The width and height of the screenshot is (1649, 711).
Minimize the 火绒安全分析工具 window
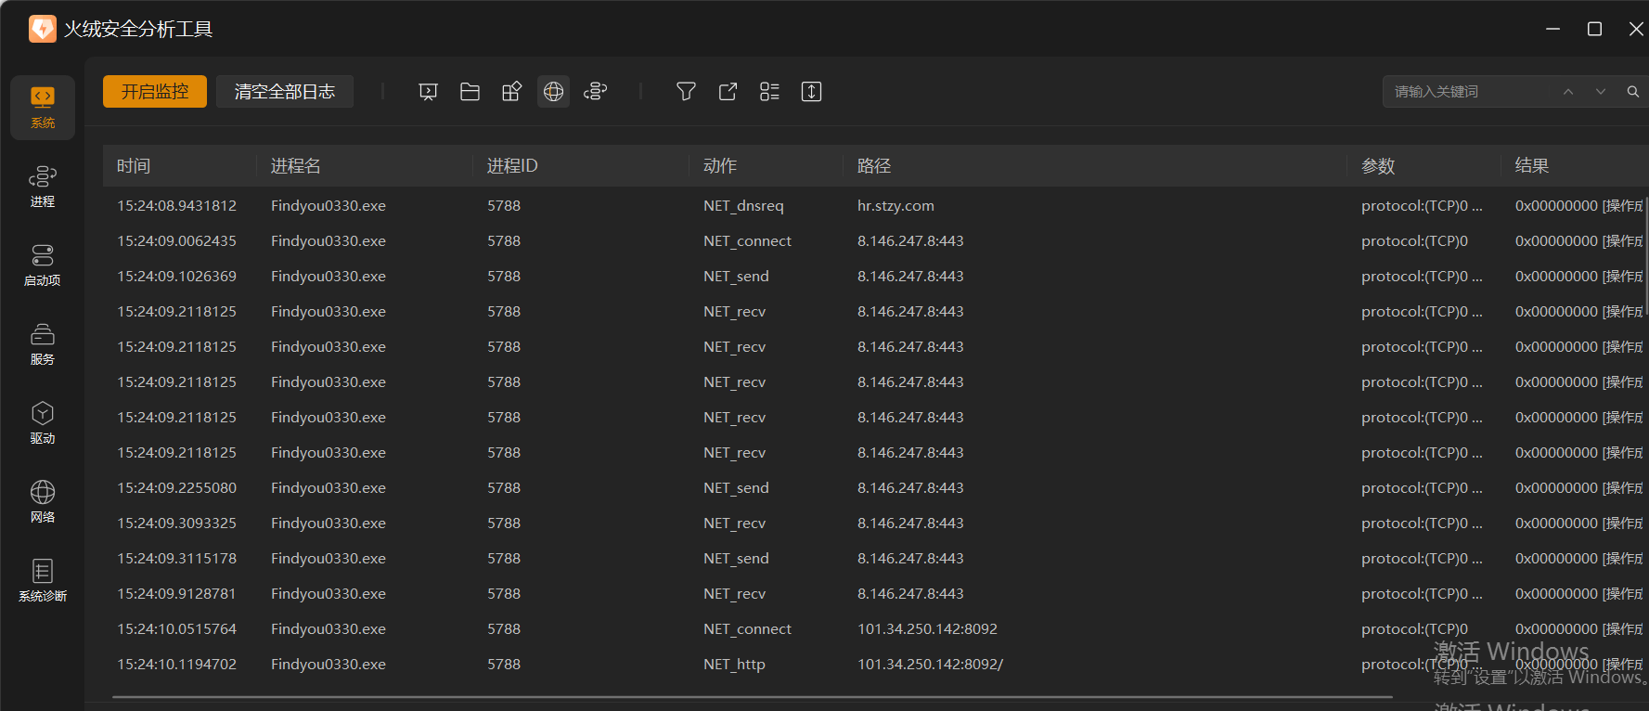(x=1552, y=29)
